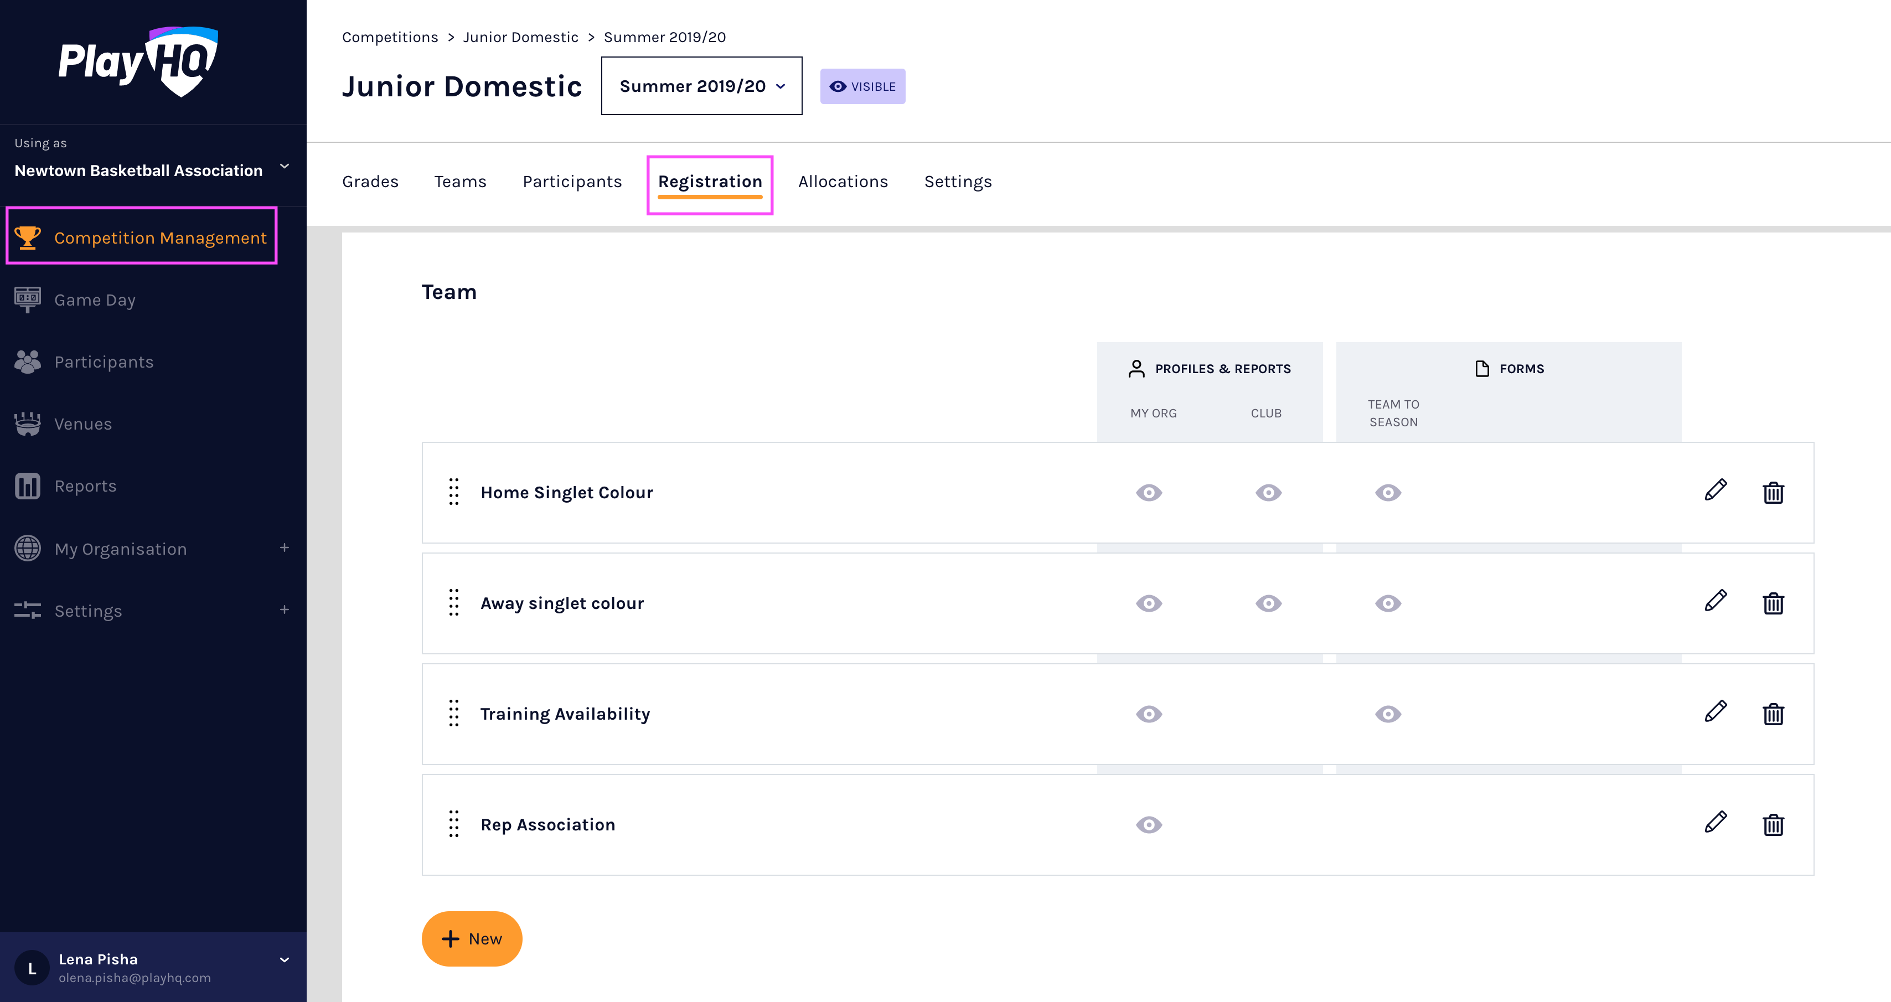Toggle Team to Season visibility for Training Availability

pyautogui.click(x=1387, y=714)
